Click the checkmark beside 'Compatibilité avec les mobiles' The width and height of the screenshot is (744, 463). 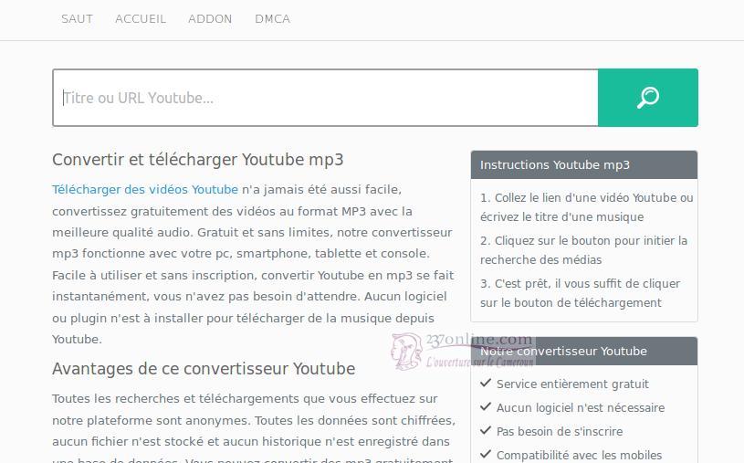pos(486,454)
